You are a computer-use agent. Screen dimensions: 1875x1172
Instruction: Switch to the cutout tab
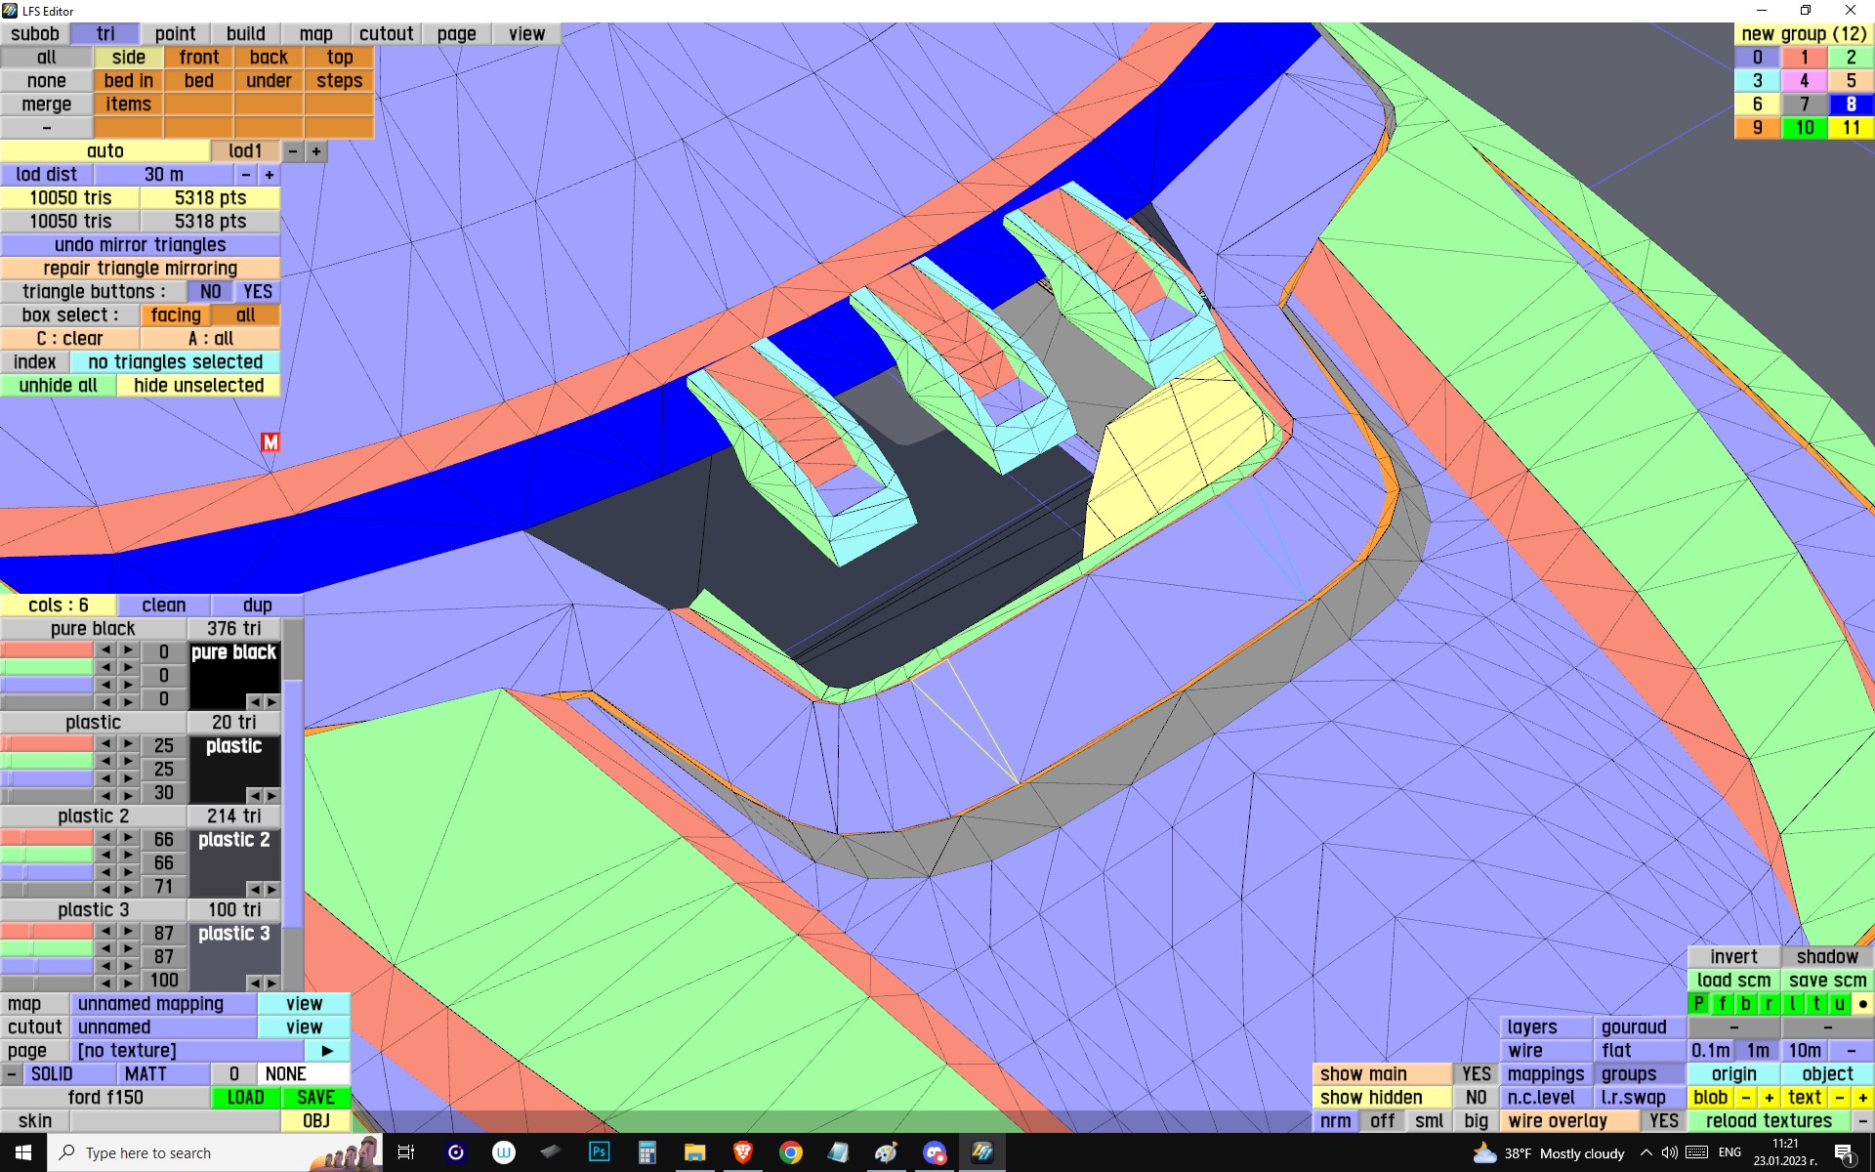(x=386, y=34)
